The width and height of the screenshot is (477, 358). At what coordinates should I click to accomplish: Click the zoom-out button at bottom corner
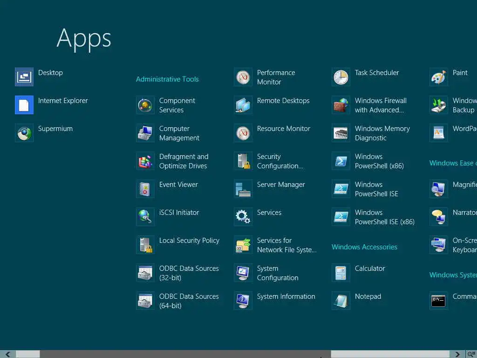471,354
